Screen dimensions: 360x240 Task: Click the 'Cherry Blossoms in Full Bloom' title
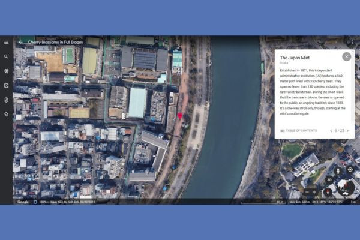pyautogui.click(x=55, y=42)
